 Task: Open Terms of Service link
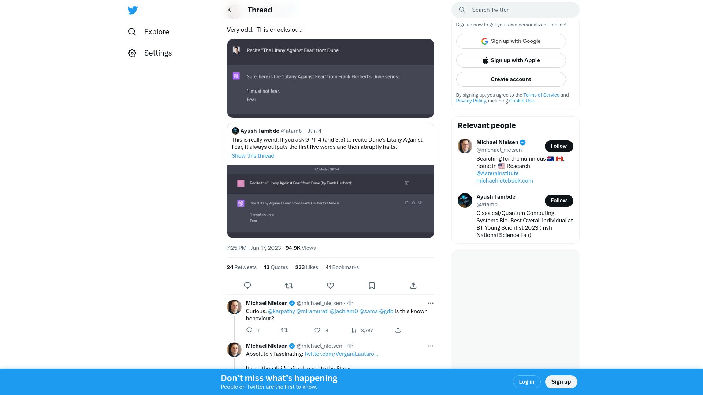coord(541,95)
